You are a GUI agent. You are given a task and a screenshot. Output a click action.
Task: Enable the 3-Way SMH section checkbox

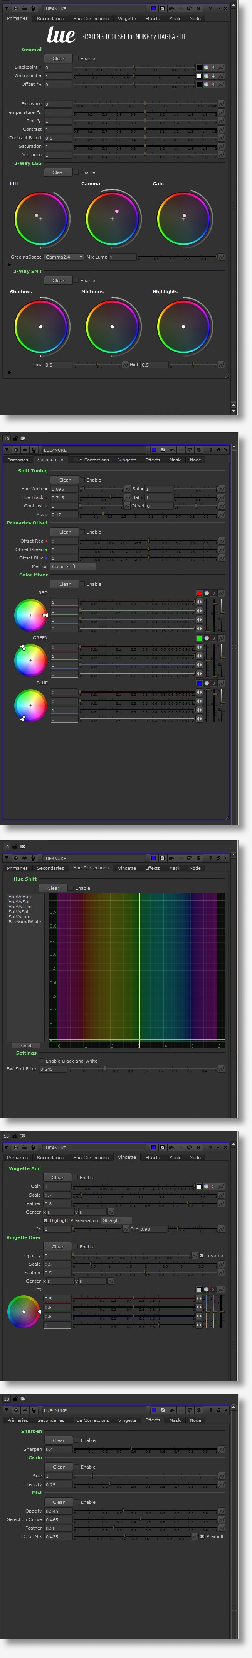pyautogui.click(x=76, y=281)
